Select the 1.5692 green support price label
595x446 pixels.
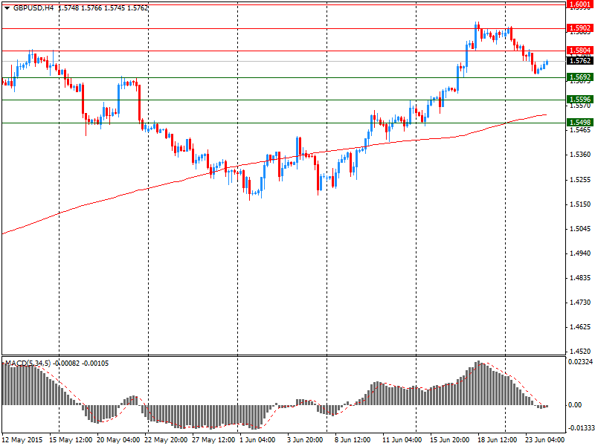click(580, 77)
